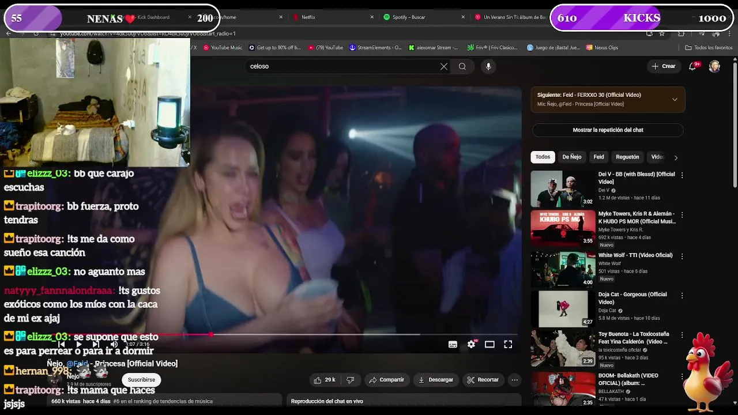738x415 pixels.
Task: Open the 'Juego de ¡Basta!' bookmark
Action: [x=553, y=48]
